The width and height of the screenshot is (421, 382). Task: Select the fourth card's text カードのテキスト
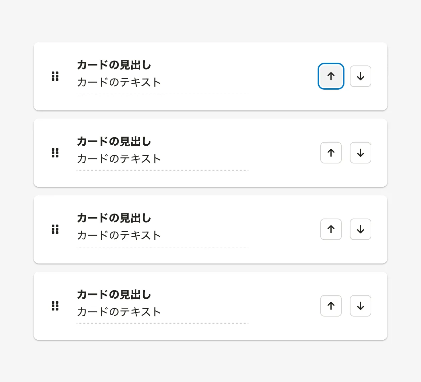tap(119, 312)
